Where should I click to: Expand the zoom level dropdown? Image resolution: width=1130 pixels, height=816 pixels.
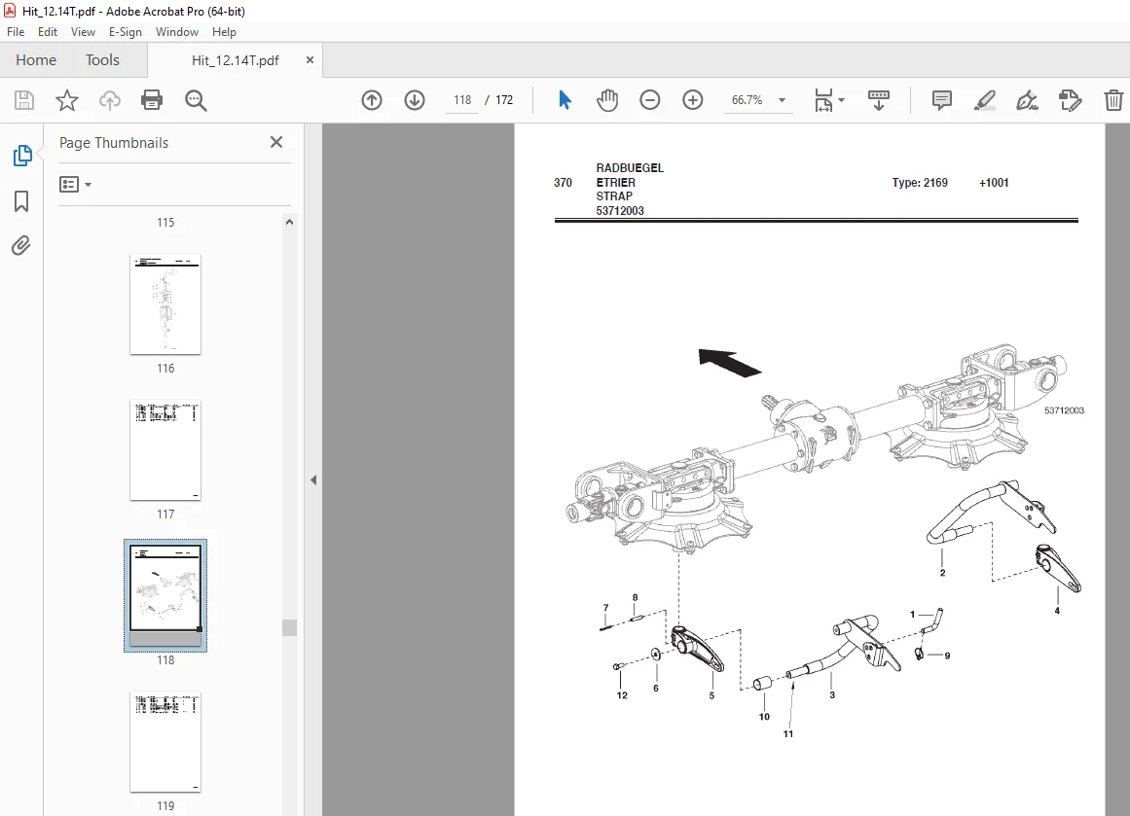point(782,100)
